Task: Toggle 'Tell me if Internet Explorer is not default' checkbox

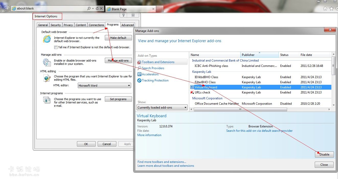Action: click(x=56, y=47)
